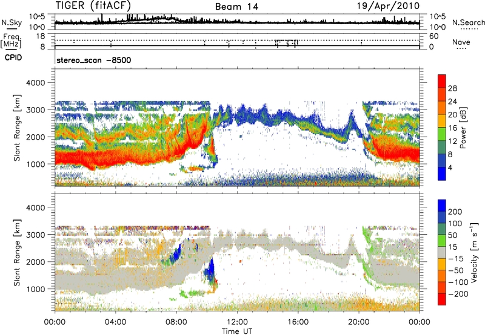Viewport: 485px width, 335px height.
Task: Click 'Slant Range [km]' label of power panel
Action: click(17, 128)
